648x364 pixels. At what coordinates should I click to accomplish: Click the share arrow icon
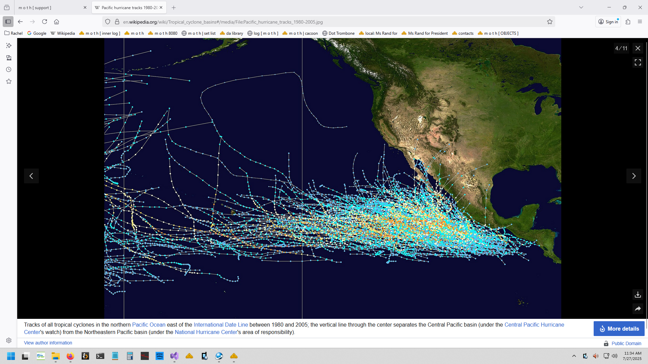point(638,308)
